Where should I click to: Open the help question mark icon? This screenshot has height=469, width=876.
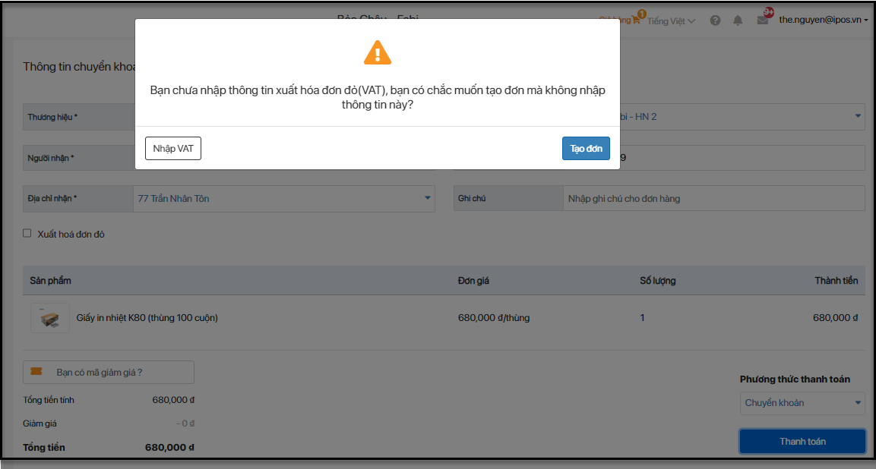pos(715,20)
